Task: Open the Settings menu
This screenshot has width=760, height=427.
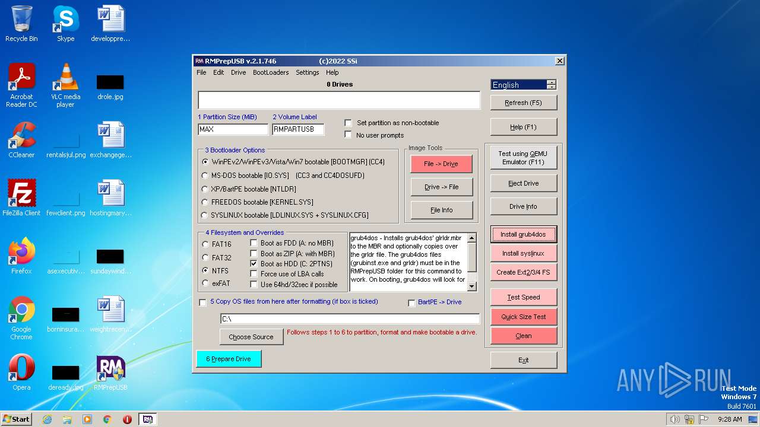Action: [x=307, y=72]
